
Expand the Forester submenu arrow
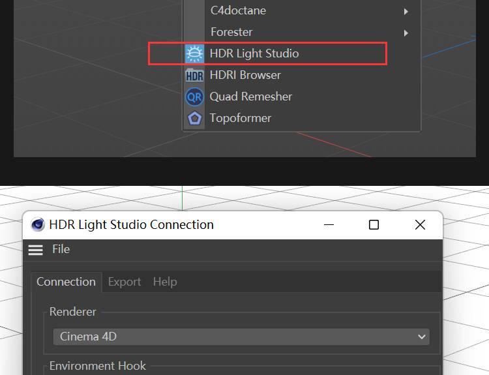click(x=406, y=33)
